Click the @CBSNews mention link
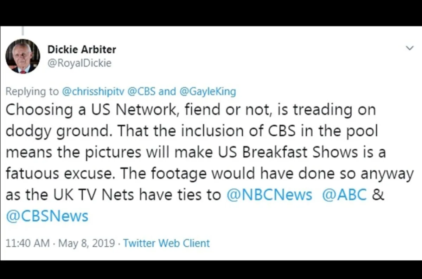The image size is (422, 279). pos(47,216)
